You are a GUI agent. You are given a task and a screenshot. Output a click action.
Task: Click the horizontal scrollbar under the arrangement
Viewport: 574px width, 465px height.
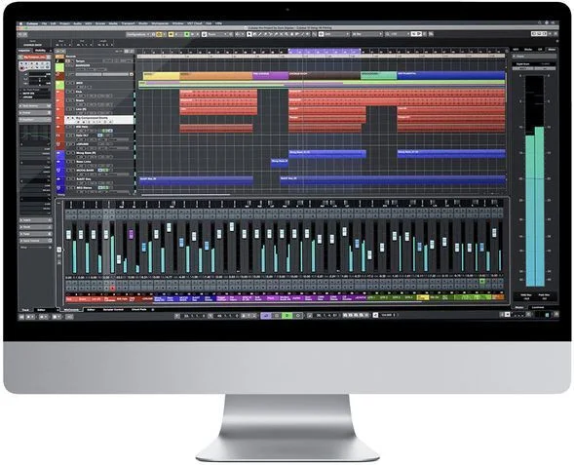(185, 195)
